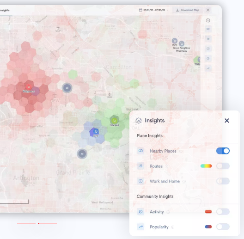Show info for Popularity
Image resolution: width=244 pixels, height=239 pixels.
[173, 227]
